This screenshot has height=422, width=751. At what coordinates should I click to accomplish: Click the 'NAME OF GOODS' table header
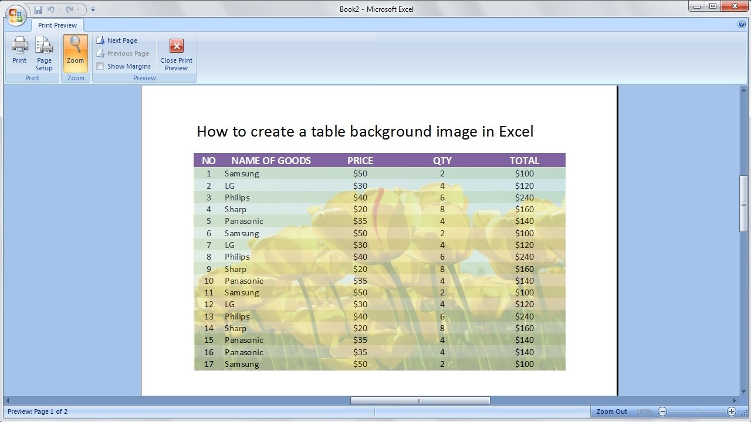(271, 161)
